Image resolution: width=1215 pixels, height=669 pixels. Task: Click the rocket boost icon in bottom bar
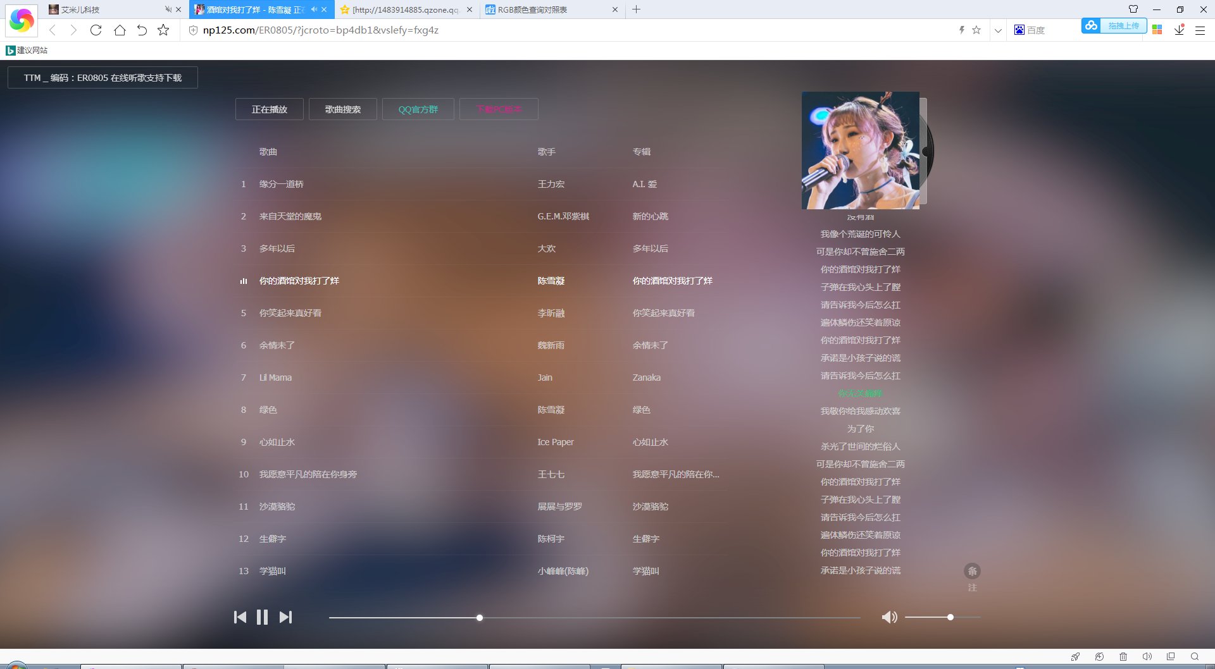[1076, 657]
